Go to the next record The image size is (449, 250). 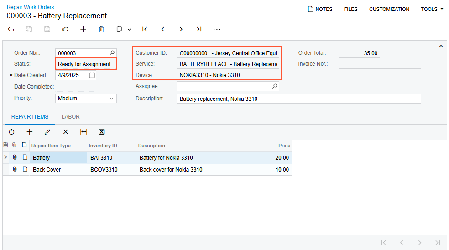(x=181, y=29)
